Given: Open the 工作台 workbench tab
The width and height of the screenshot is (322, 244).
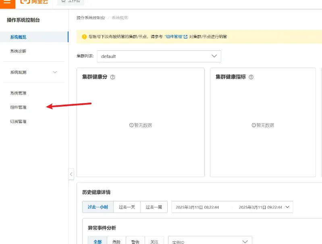Looking at the screenshot, I should [x=71, y=2].
